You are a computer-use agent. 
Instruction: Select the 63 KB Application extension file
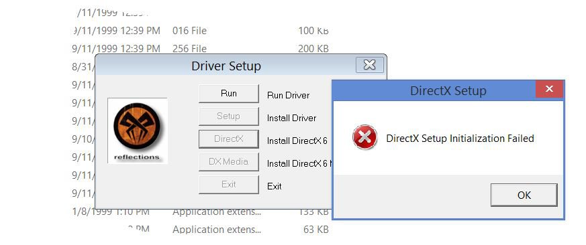[200, 230]
